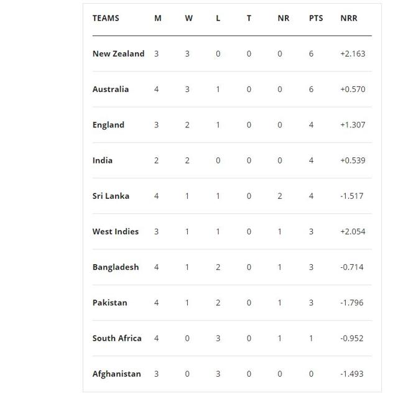Click the India team name

[x=102, y=160]
